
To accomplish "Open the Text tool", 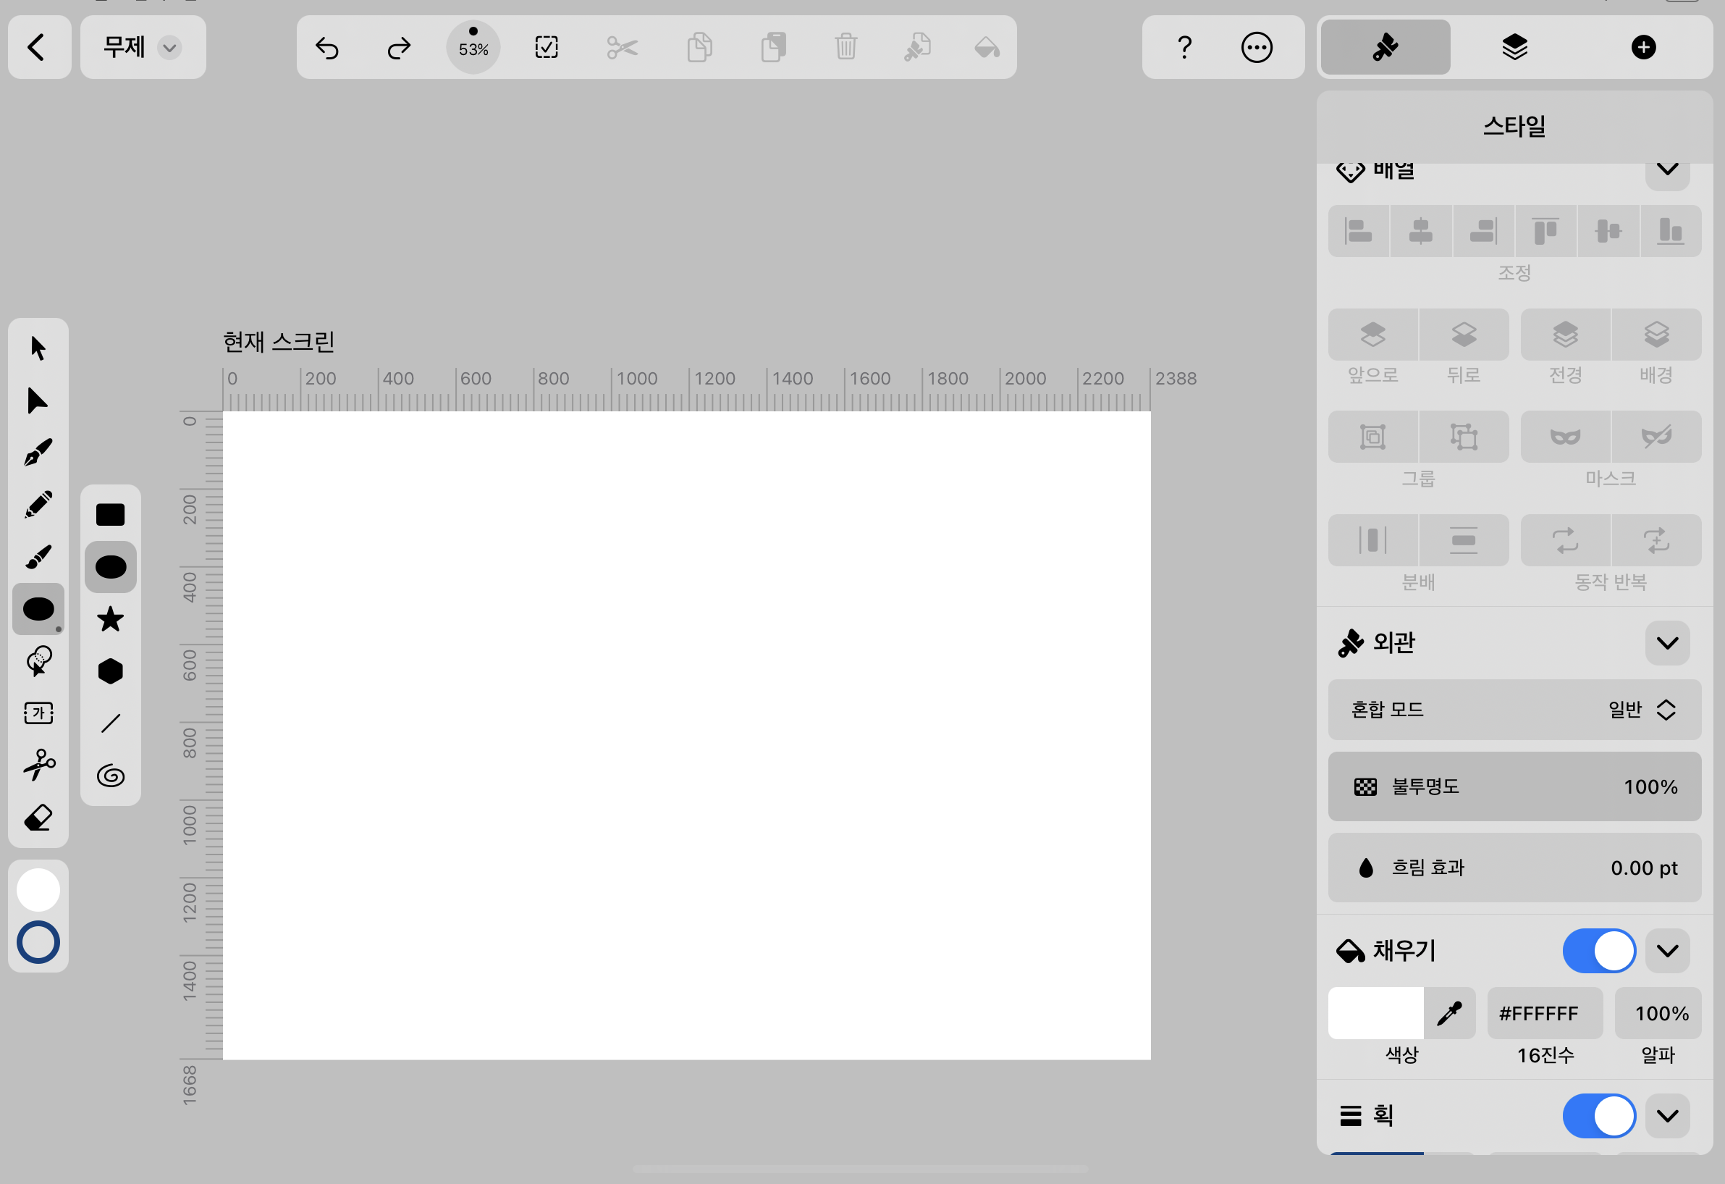I will [x=38, y=713].
